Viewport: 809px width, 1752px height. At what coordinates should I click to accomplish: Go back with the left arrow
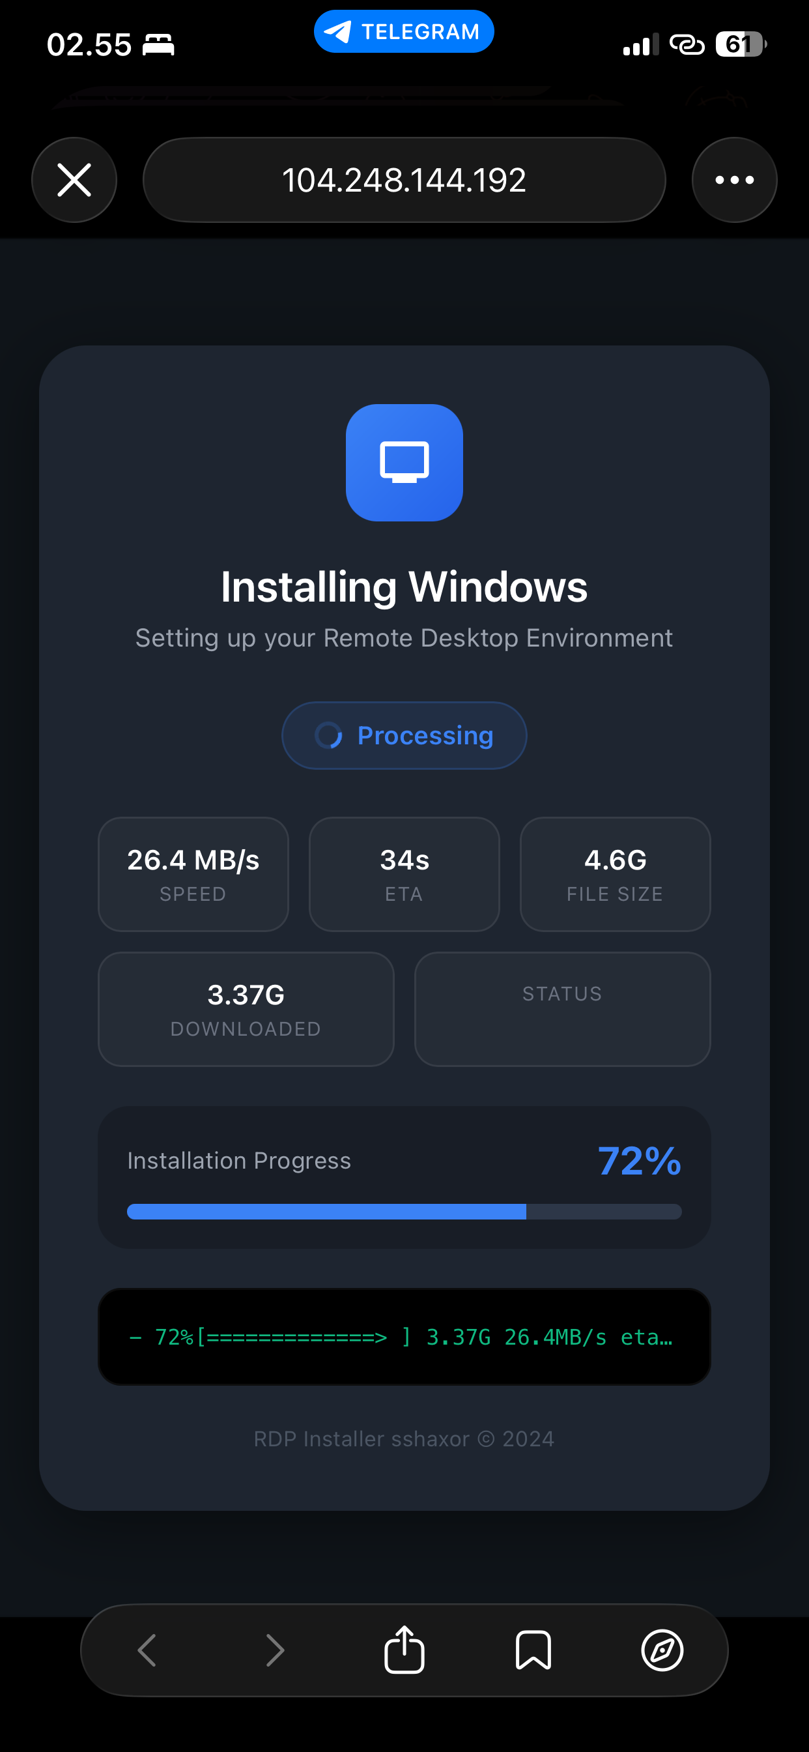click(x=147, y=1650)
